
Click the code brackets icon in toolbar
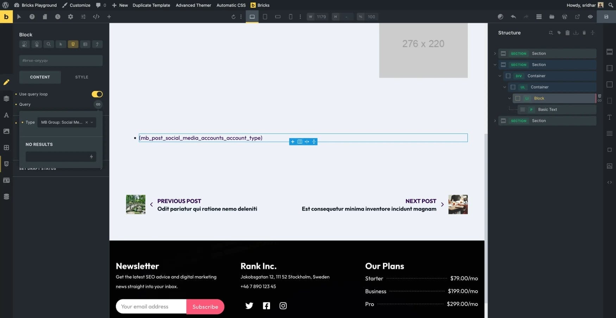pos(96,17)
